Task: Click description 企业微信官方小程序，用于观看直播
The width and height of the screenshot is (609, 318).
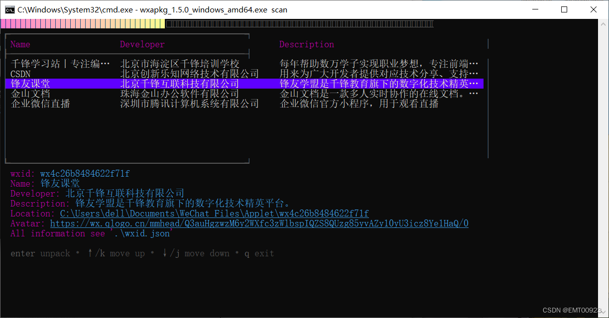Action: coord(359,104)
